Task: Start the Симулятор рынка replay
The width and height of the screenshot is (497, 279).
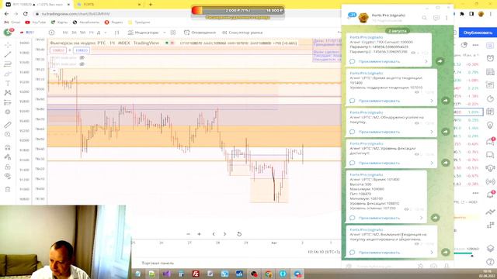Action: [242, 33]
